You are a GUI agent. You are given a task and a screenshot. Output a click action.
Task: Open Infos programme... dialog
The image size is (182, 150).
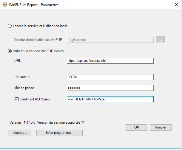(x=59, y=133)
